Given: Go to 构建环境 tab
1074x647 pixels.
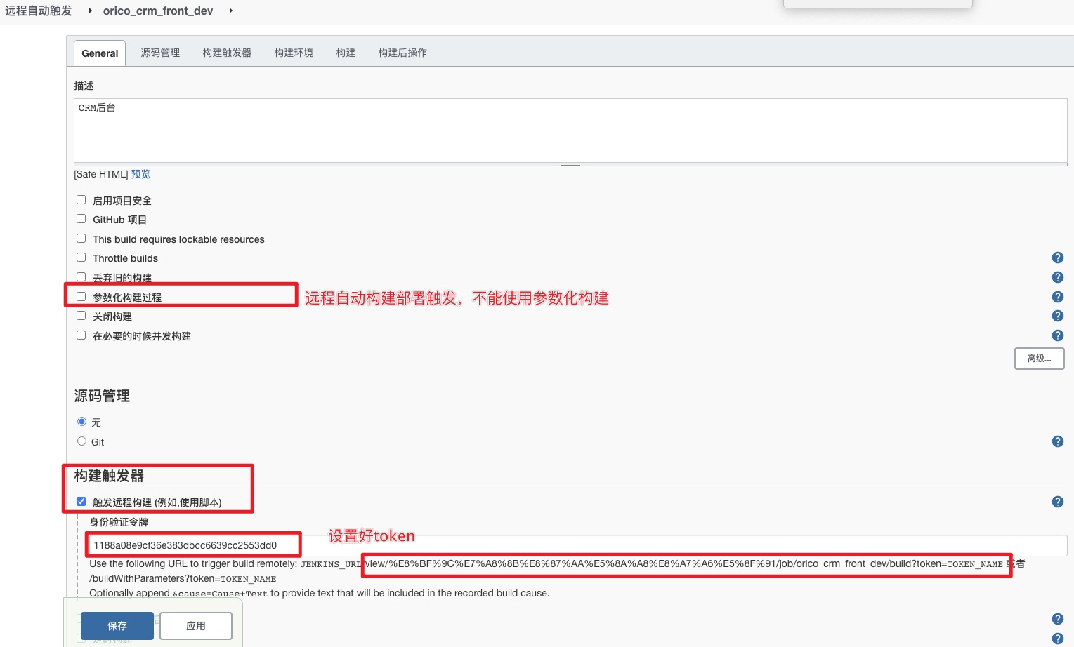Looking at the screenshot, I should [x=294, y=53].
